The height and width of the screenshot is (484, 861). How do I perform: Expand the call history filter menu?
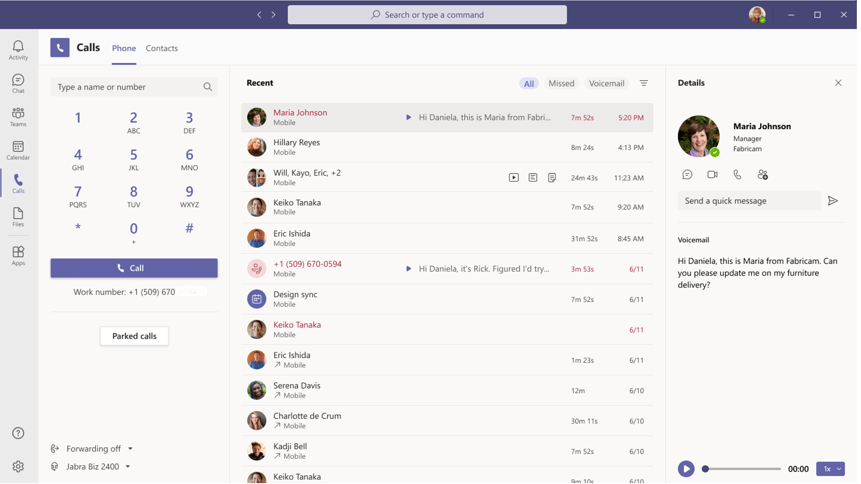pyautogui.click(x=643, y=83)
